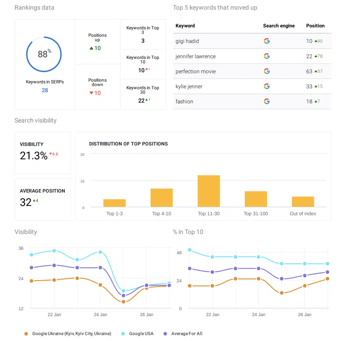Toggle Google USA legend cyan dot

(x=123, y=334)
